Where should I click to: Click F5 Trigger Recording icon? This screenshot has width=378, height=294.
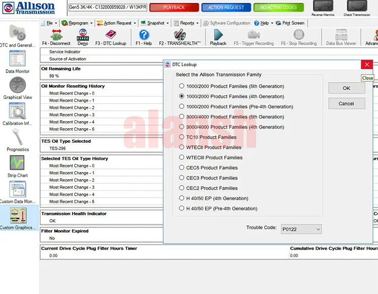[254, 35]
